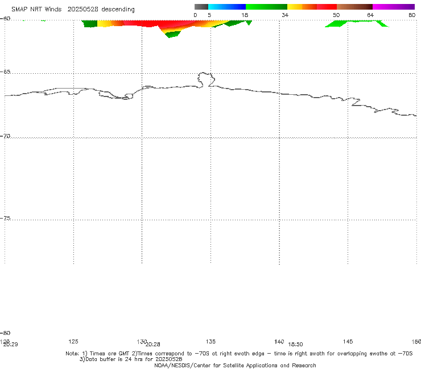Click the gray 0–5 segment of color bar
The height and width of the screenshot is (369, 421).
pos(201,7)
